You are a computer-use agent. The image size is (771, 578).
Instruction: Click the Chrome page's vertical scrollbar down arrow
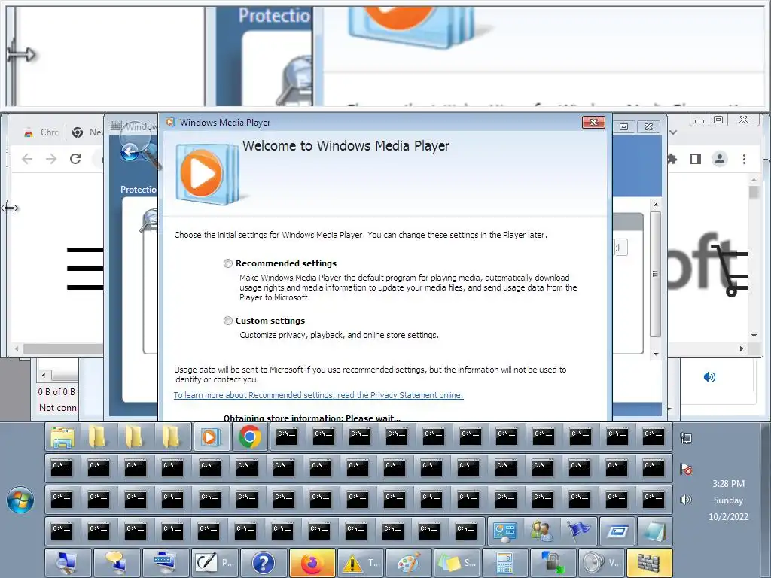pyautogui.click(x=754, y=335)
